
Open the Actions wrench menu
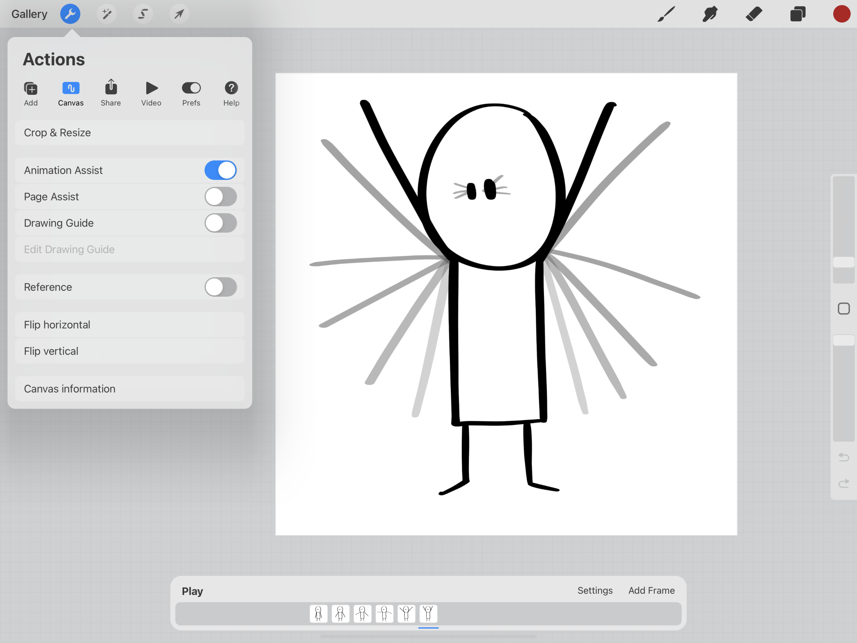coord(70,14)
